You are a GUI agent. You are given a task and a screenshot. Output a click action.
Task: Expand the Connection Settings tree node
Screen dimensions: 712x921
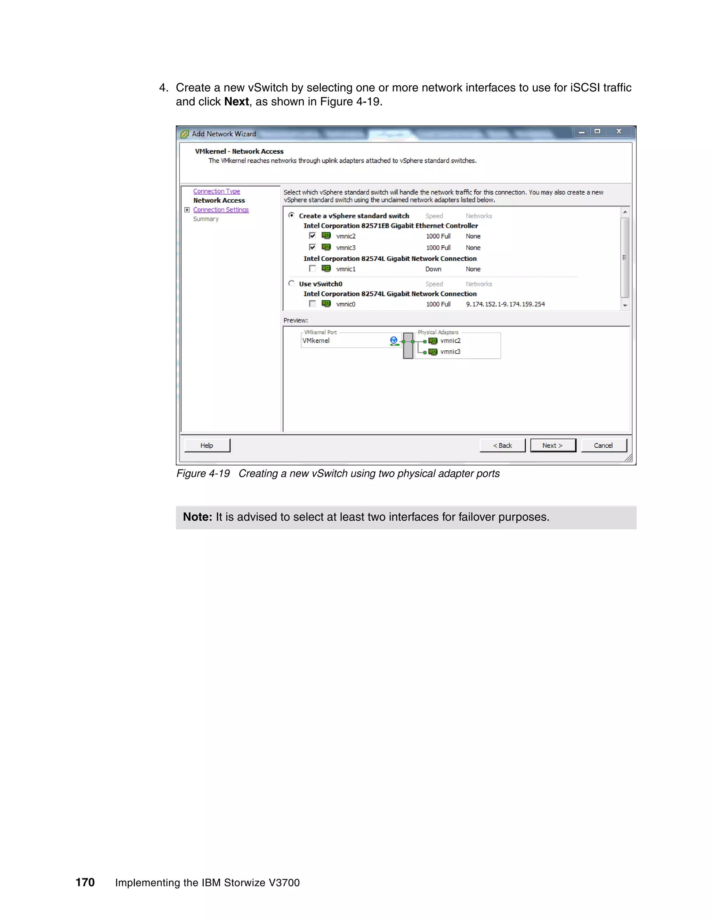(x=187, y=210)
